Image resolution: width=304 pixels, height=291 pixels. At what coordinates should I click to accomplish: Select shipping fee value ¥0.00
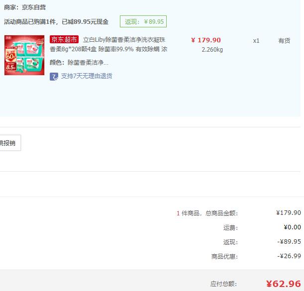292,227
